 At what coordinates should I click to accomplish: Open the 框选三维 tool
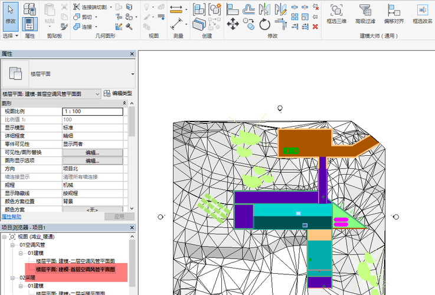(335, 11)
